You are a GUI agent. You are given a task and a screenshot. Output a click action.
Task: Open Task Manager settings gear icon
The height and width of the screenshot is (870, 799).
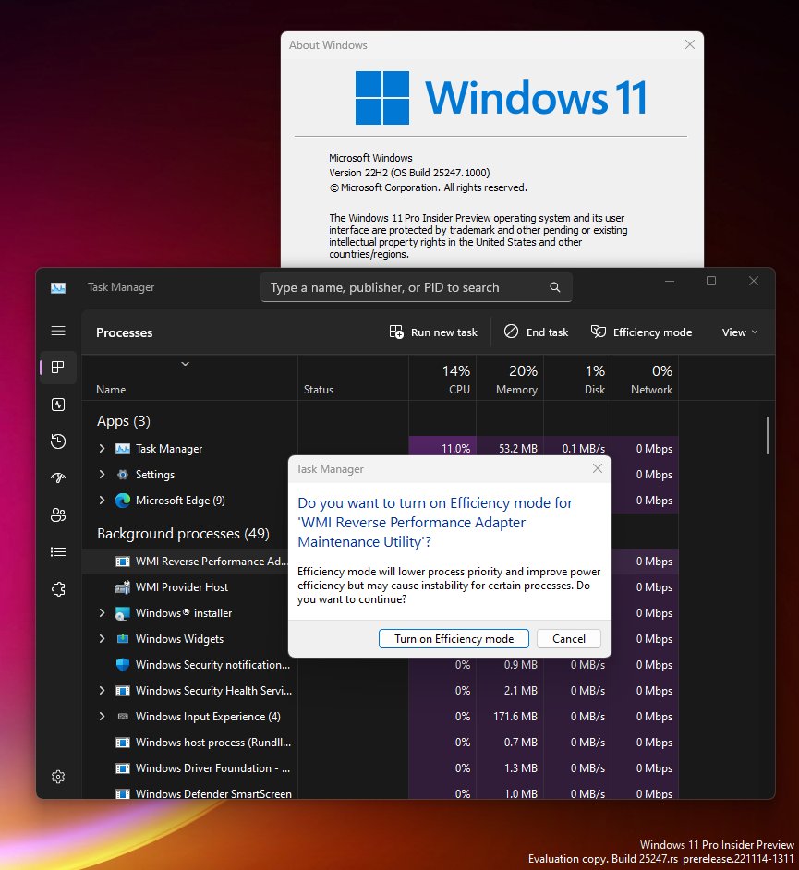58,777
